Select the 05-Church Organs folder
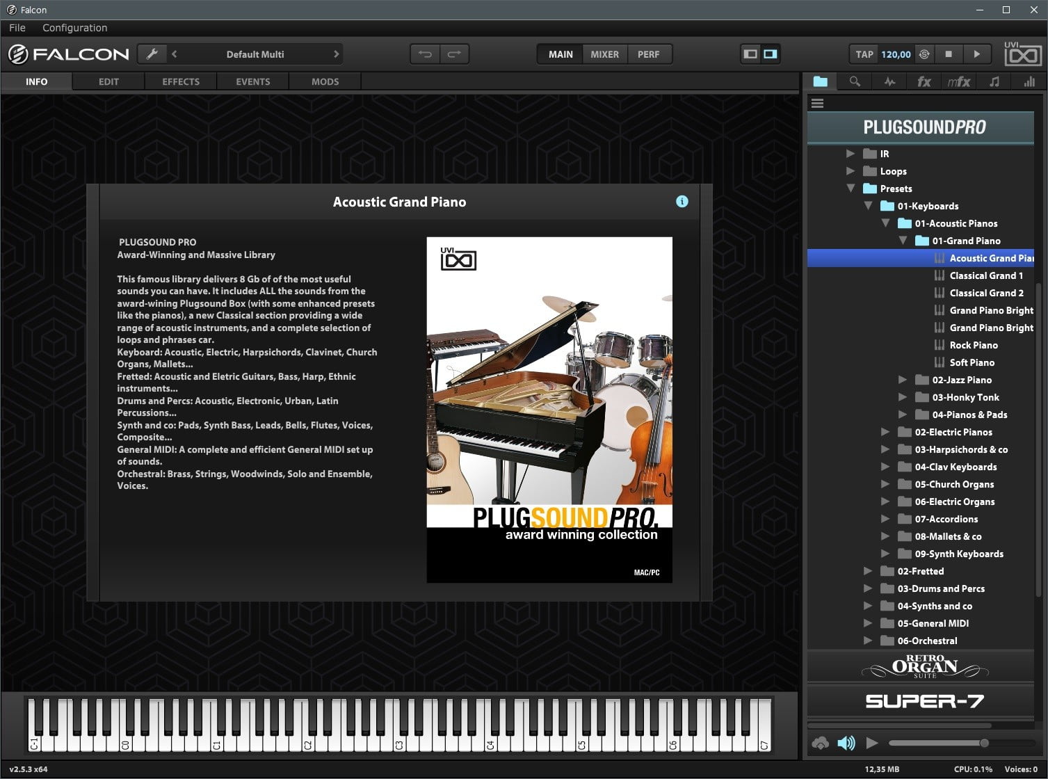Screen dimensions: 1048x779 coord(954,484)
